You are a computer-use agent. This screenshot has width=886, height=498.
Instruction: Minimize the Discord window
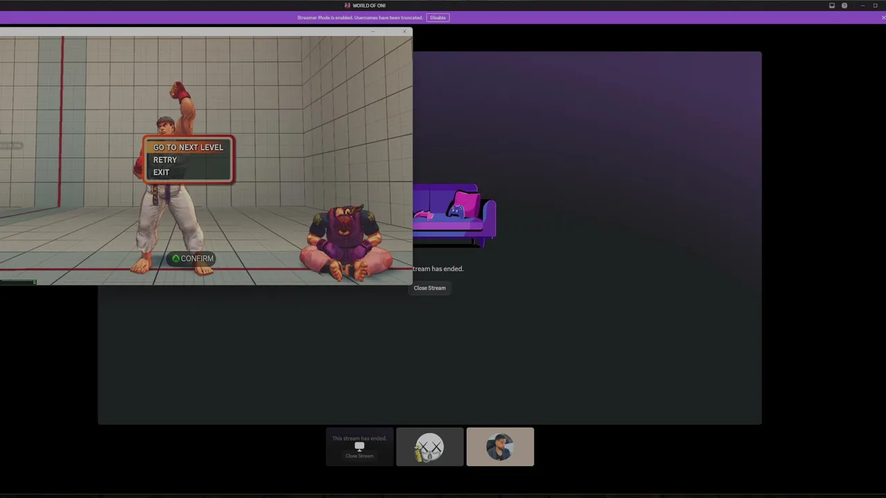click(862, 6)
